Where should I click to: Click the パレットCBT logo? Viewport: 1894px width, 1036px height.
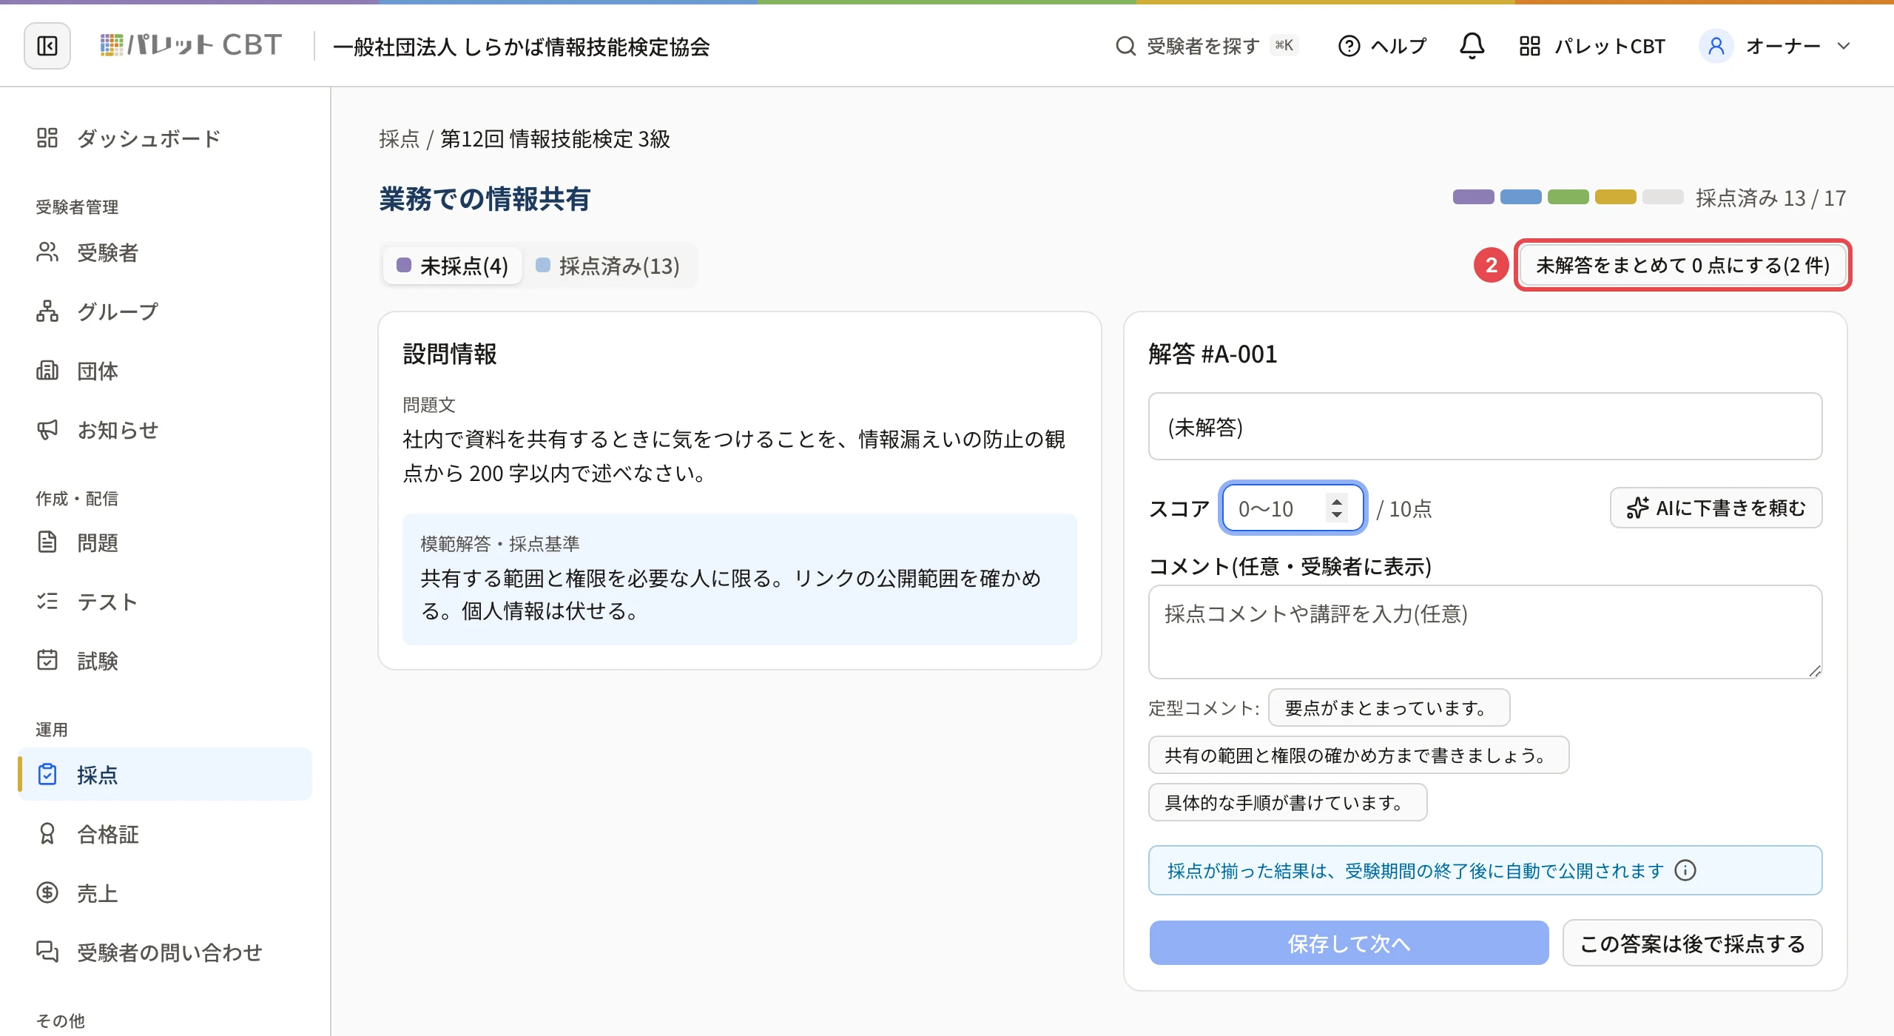pos(191,46)
